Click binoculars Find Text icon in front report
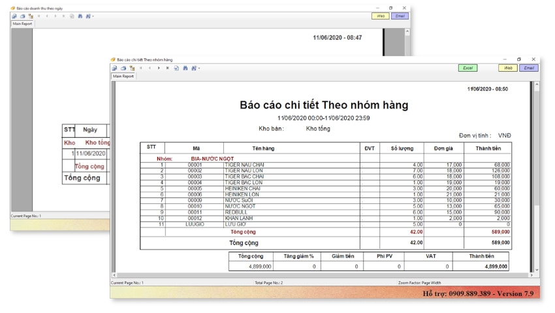 (x=185, y=68)
